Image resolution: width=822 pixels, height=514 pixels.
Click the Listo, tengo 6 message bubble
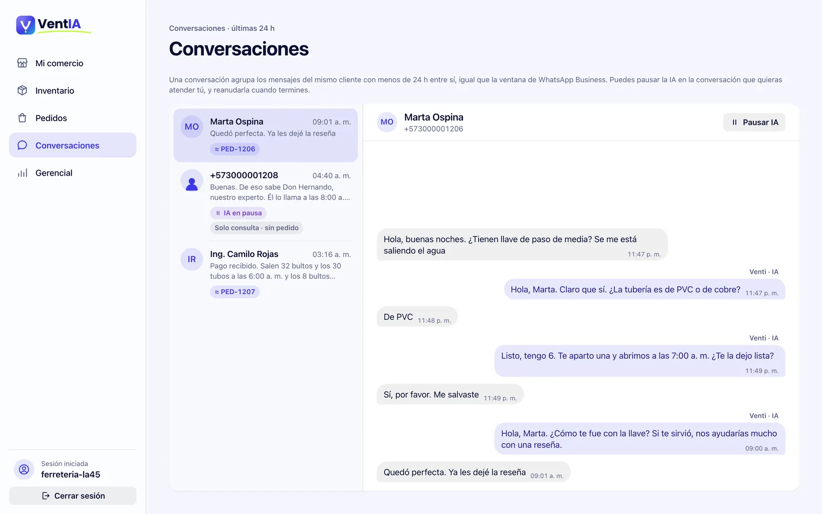click(640, 361)
